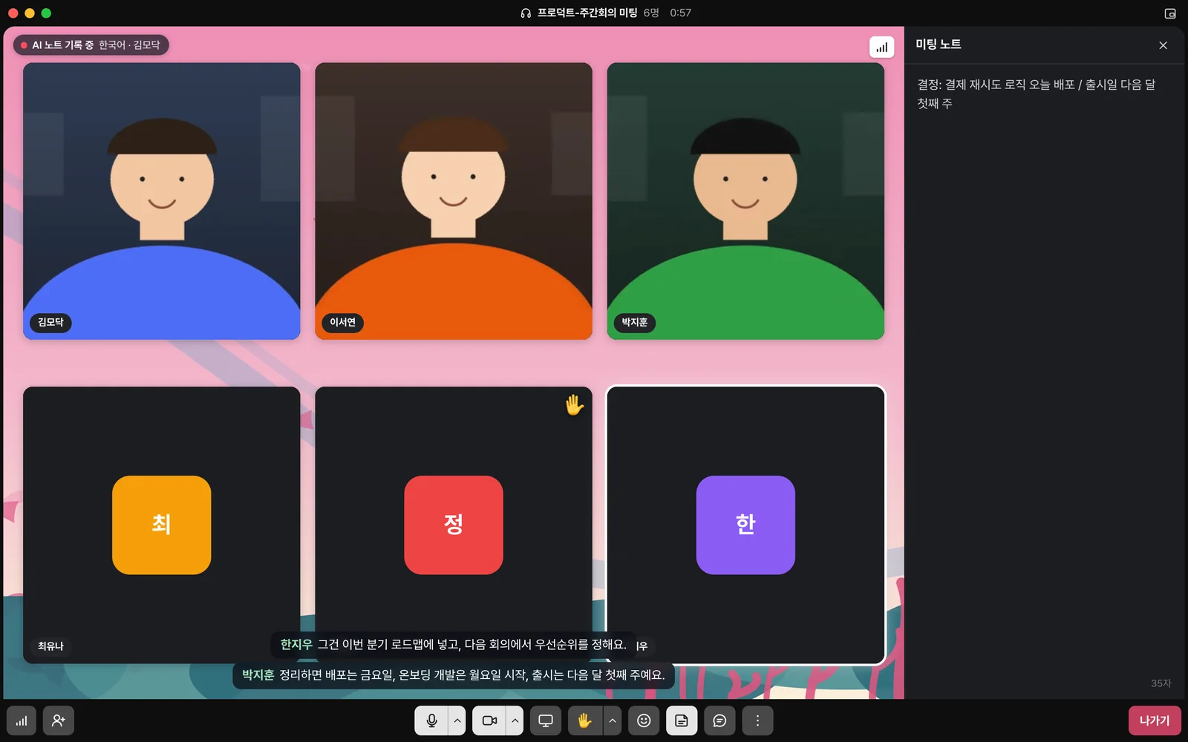Expand camera options chevron
Screen dimensions: 1188x742
pos(515,720)
